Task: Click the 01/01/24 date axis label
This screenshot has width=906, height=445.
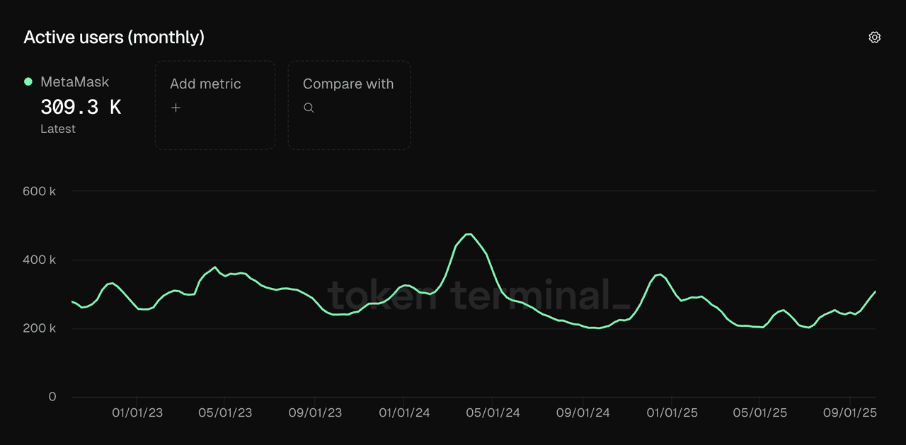Action: (404, 412)
